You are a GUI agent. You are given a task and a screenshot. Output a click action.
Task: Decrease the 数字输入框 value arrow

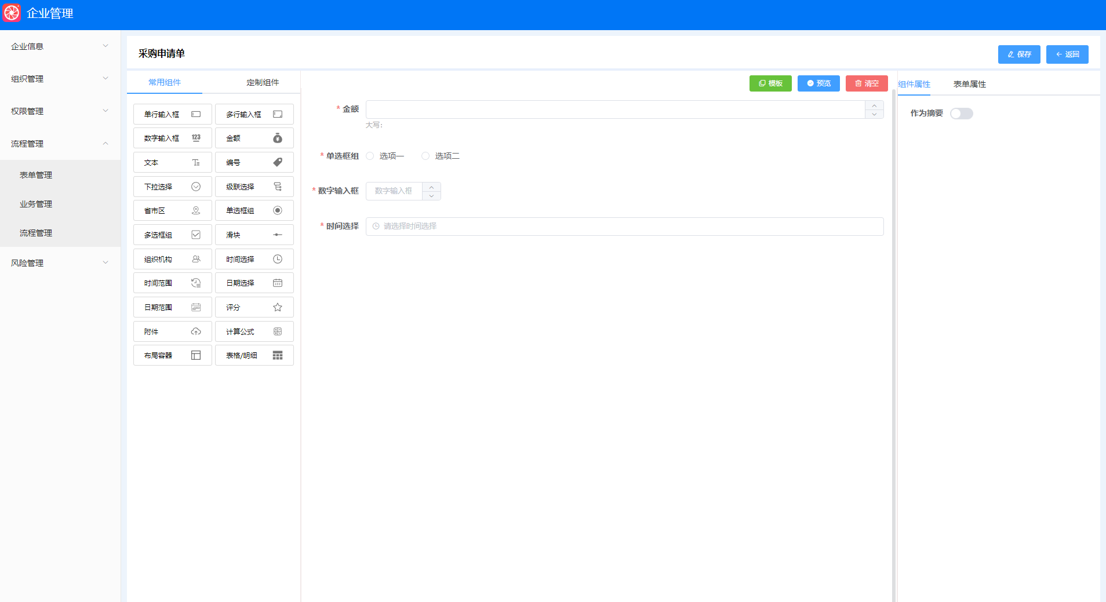click(431, 196)
